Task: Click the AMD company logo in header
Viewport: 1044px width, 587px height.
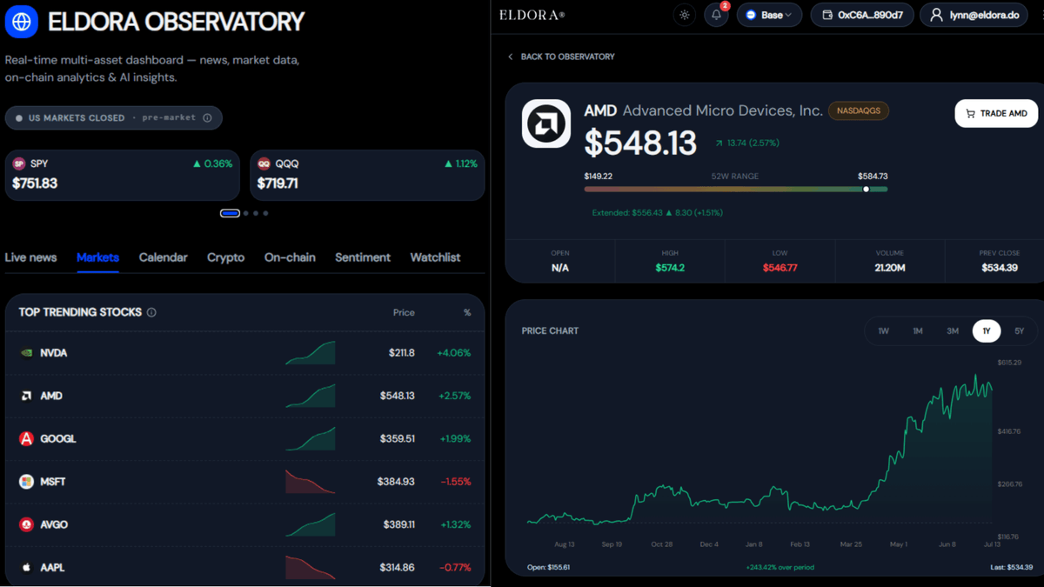Action: [546, 123]
